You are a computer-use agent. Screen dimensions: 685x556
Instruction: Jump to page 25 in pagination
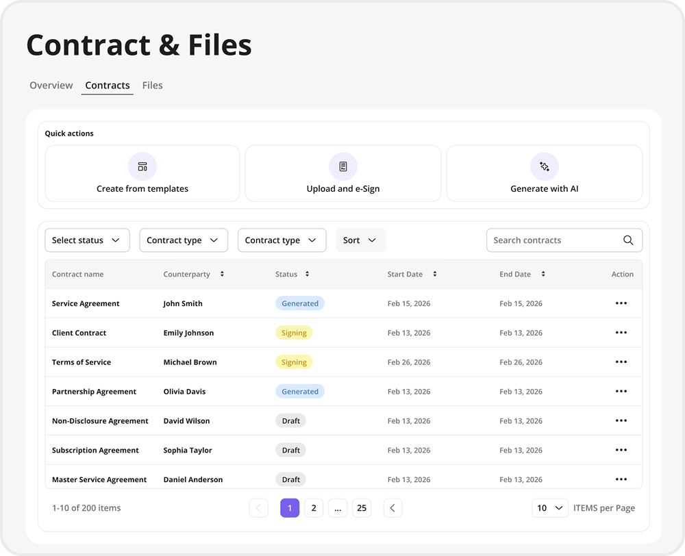point(362,508)
